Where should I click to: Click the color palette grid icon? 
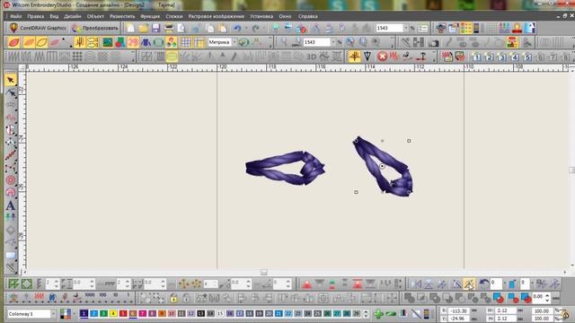pyautogui.click(x=466, y=28)
